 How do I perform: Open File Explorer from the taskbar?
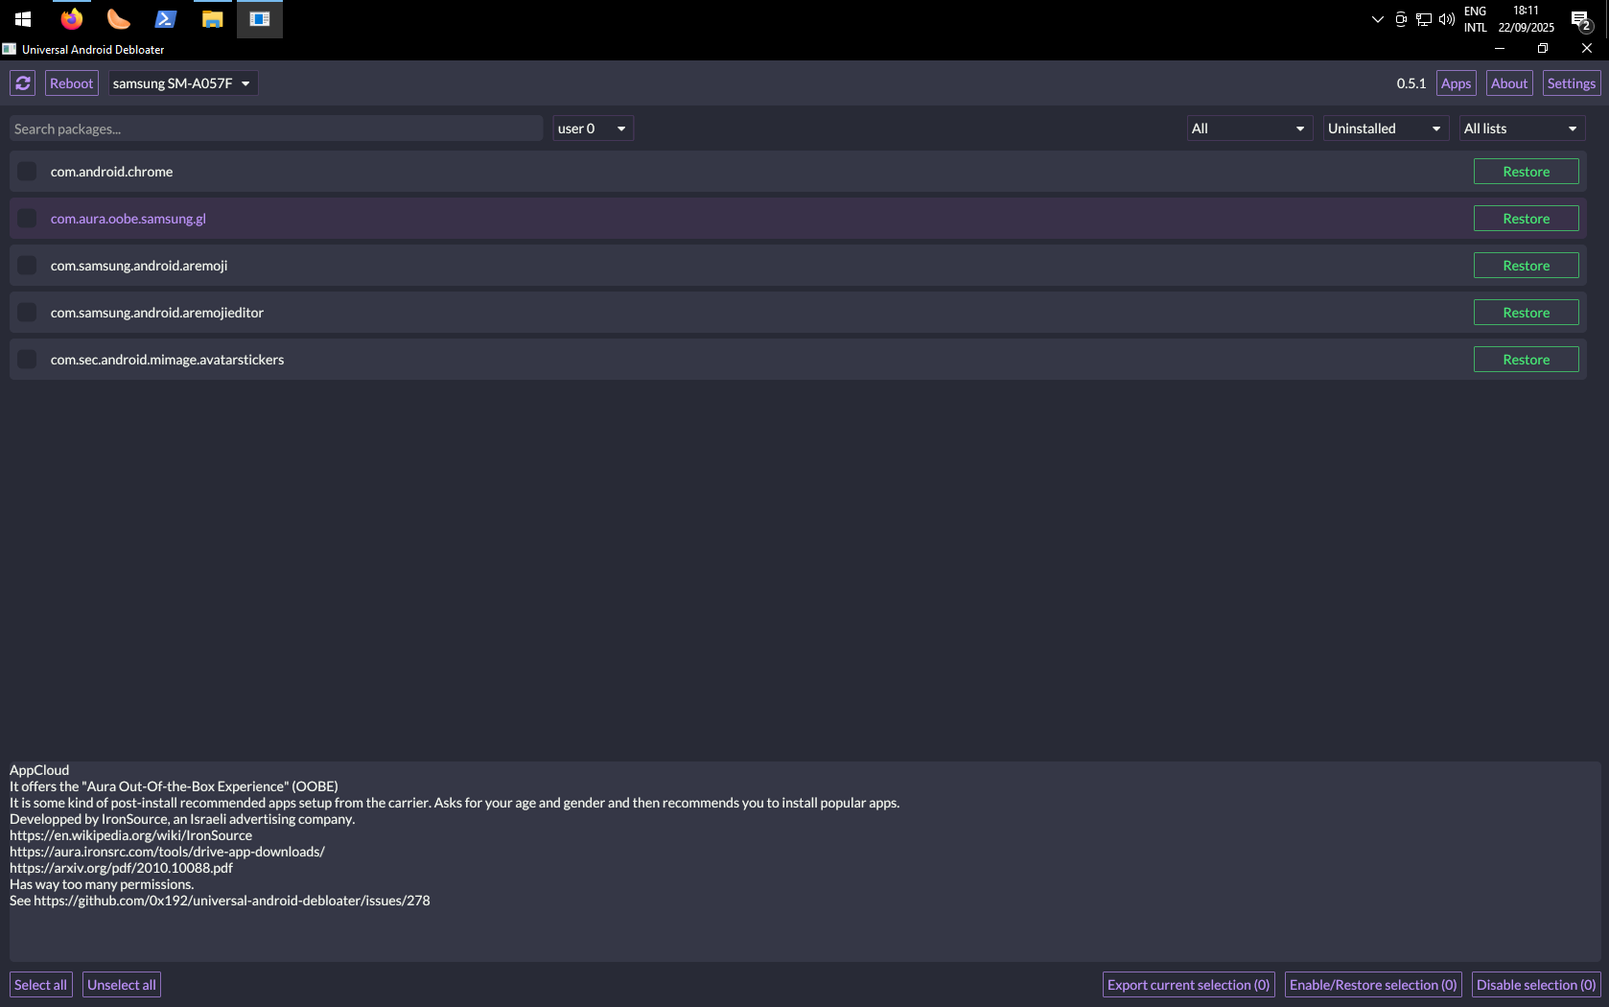coord(212,19)
